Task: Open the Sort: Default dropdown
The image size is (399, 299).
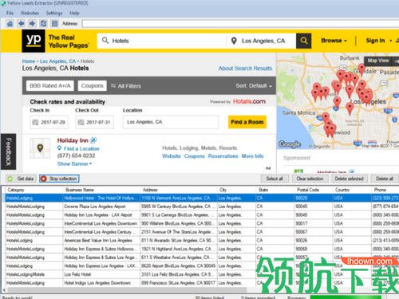Action: tap(254, 86)
